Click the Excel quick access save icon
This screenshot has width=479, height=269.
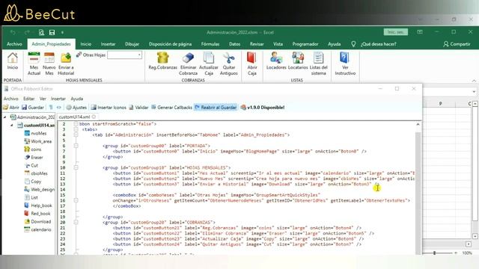(52, 32)
